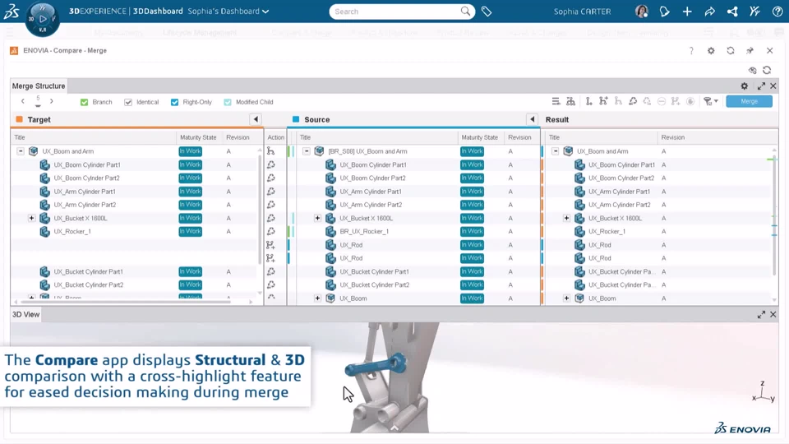
Task: Open the tools icon next to help
Action: click(x=754, y=11)
